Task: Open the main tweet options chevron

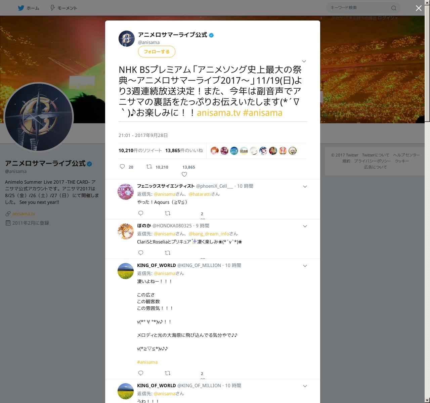Action: pos(304,61)
